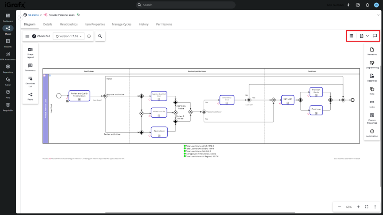Expand the left sidebar chevron
Image resolution: width=383 pixels, height=215 pixels.
[20, 18]
